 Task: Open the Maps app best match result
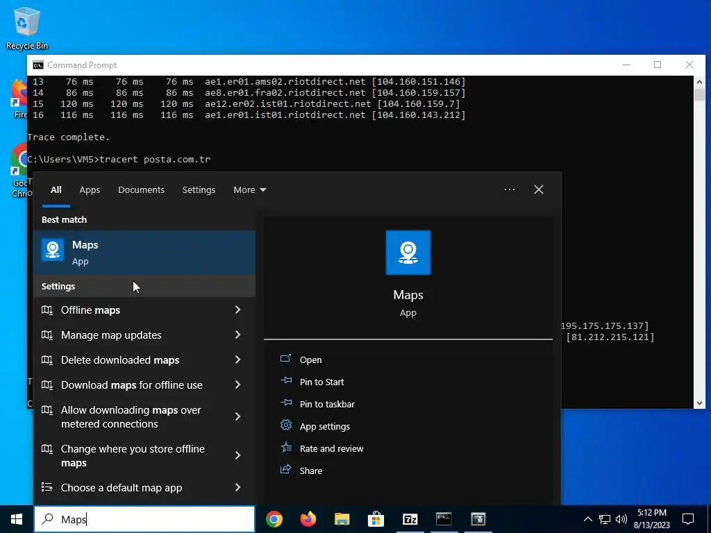[x=144, y=253]
